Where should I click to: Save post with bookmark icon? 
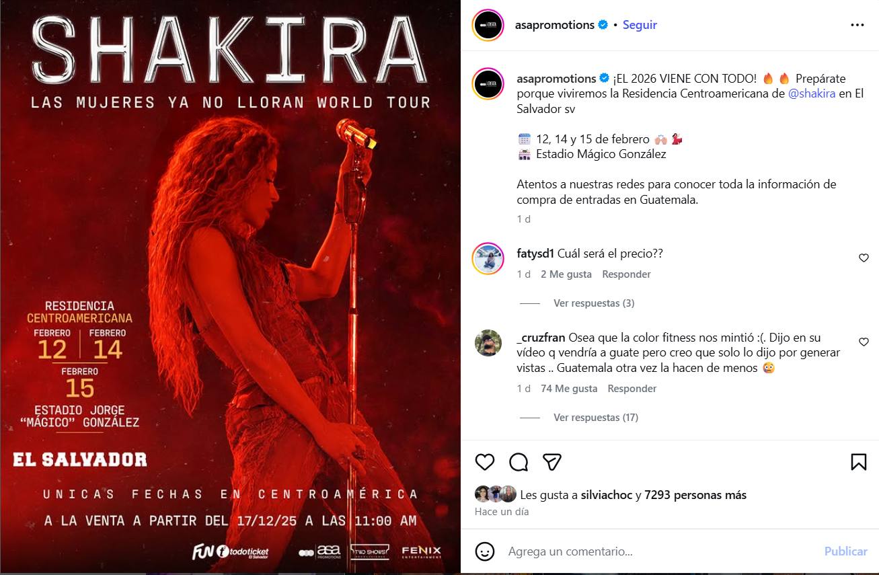(858, 462)
